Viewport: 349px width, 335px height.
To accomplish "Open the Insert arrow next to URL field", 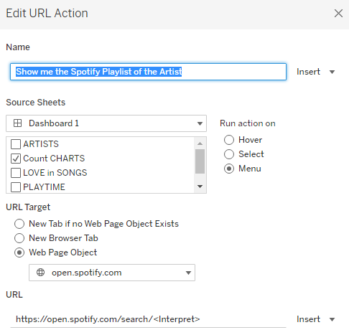I will tap(332, 319).
